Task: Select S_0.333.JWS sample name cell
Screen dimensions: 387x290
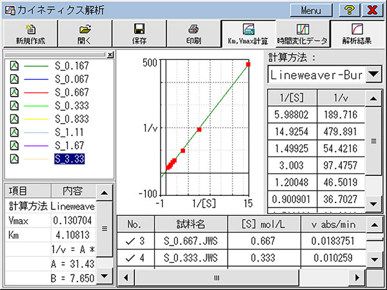Action: pos(191,258)
